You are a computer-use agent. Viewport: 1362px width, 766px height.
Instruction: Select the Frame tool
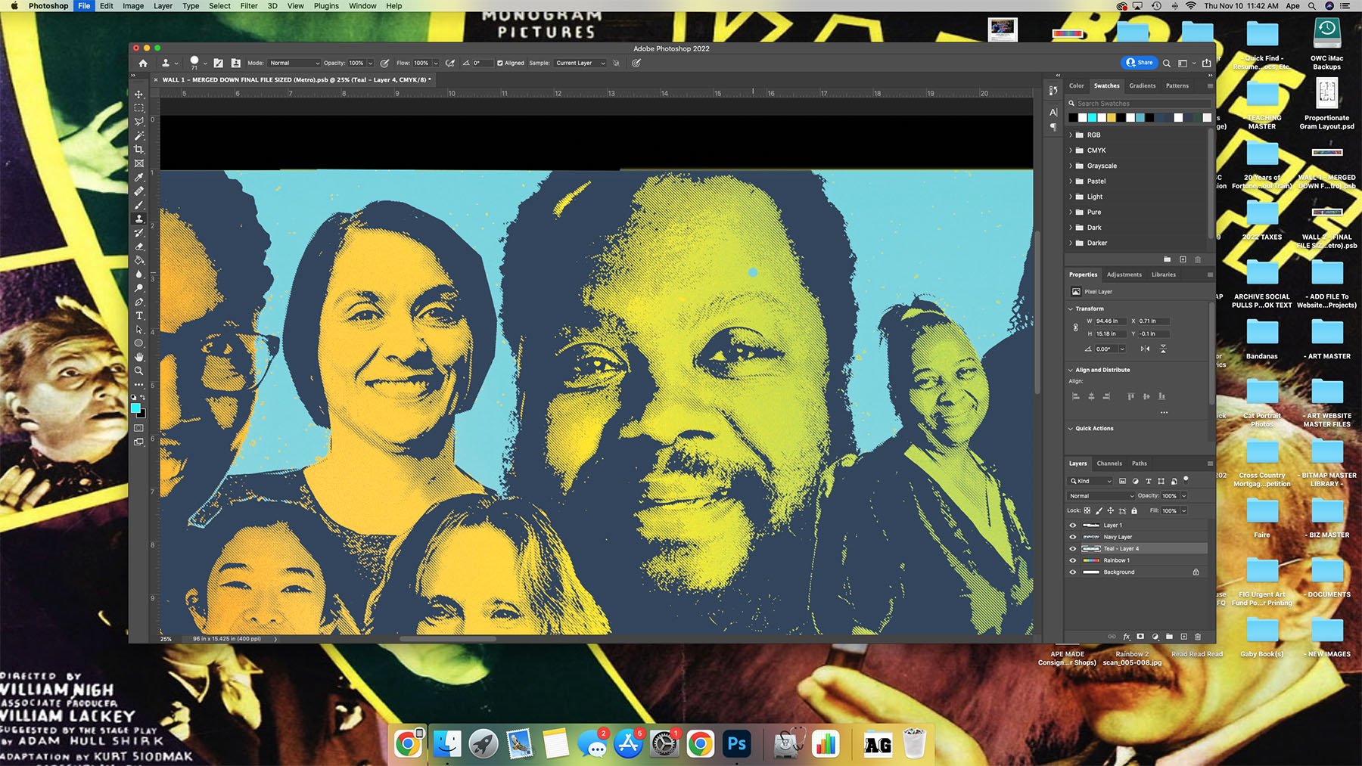(x=138, y=163)
